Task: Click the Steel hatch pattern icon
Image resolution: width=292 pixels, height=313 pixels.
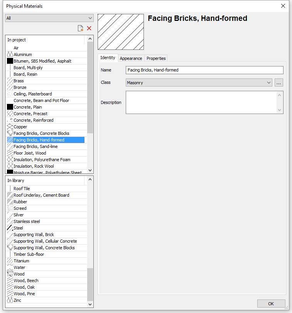Action: point(10,228)
